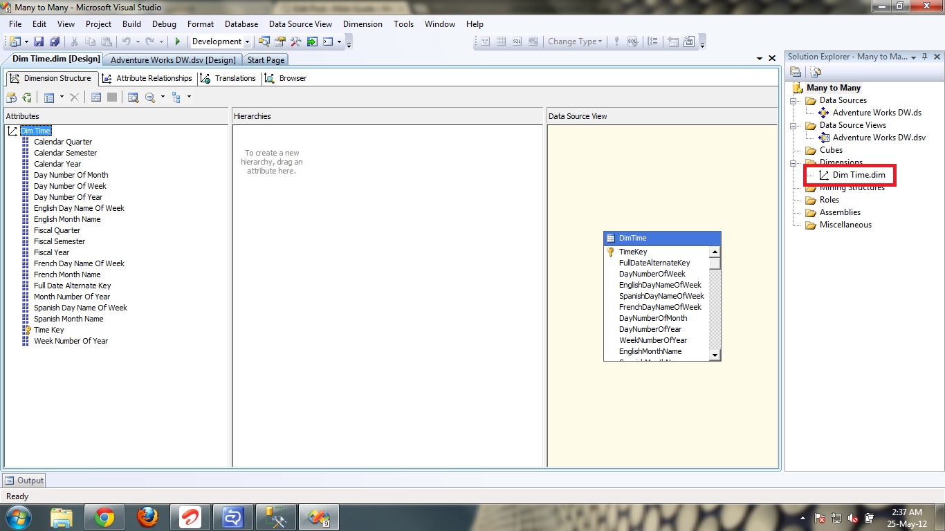Click the Find Table magnifier icon

[133, 97]
